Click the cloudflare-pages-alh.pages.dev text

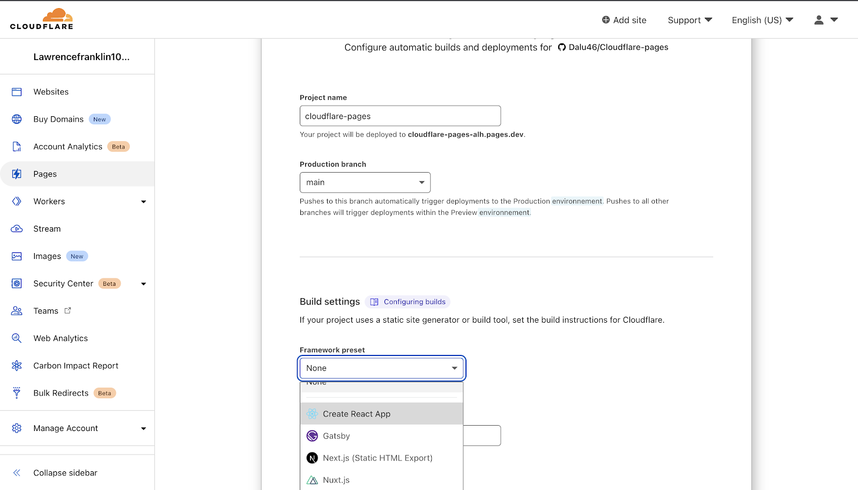(x=465, y=135)
